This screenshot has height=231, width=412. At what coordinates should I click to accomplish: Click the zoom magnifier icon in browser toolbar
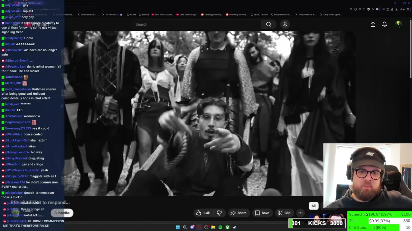(351, 9)
